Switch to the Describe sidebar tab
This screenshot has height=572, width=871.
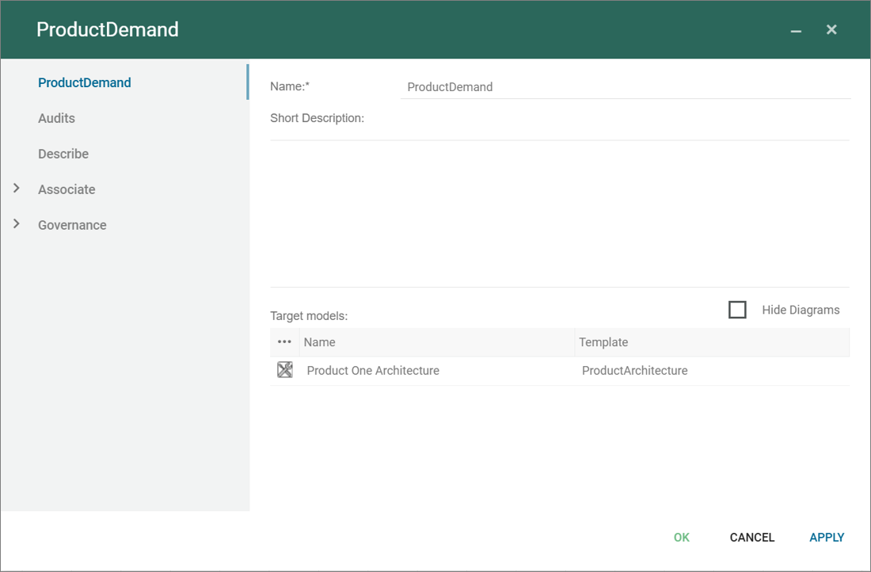click(x=63, y=154)
